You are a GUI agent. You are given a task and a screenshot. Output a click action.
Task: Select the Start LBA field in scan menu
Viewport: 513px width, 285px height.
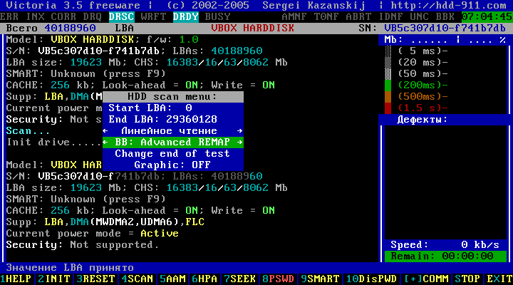click(173, 108)
